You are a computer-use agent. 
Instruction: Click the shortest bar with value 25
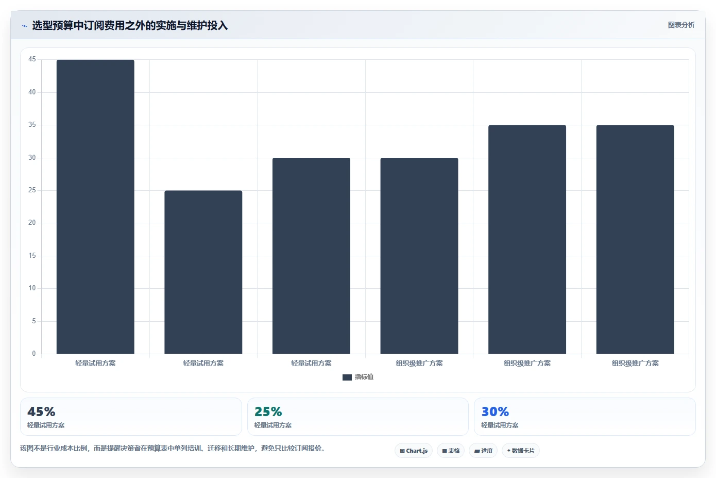coord(203,272)
